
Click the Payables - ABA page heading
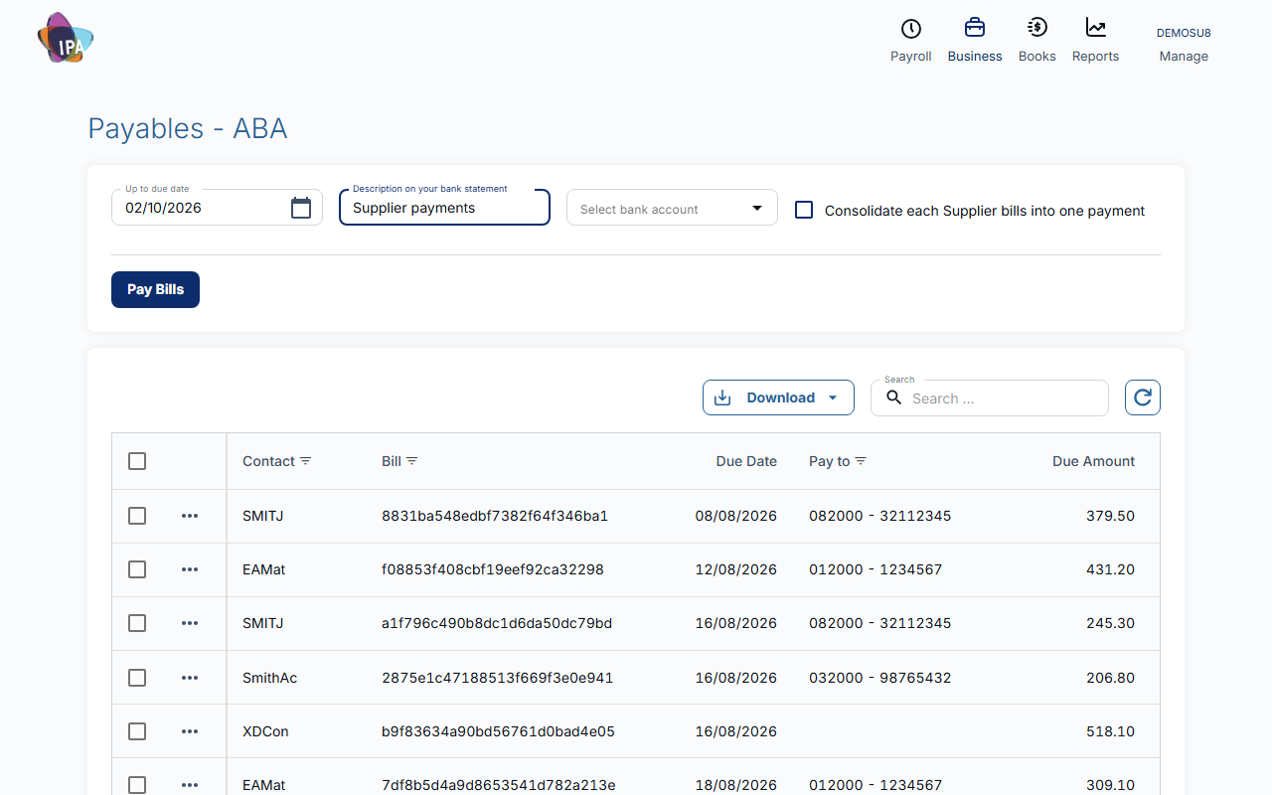click(188, 128)
